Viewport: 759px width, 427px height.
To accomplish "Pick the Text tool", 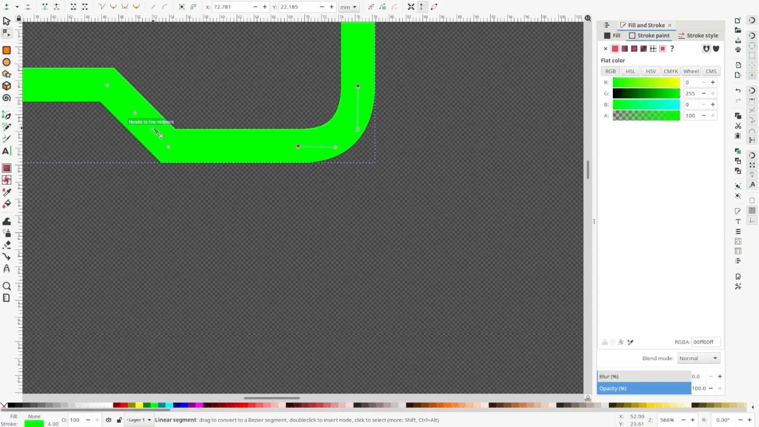I will pyautogui.click(x=7, y=151).
